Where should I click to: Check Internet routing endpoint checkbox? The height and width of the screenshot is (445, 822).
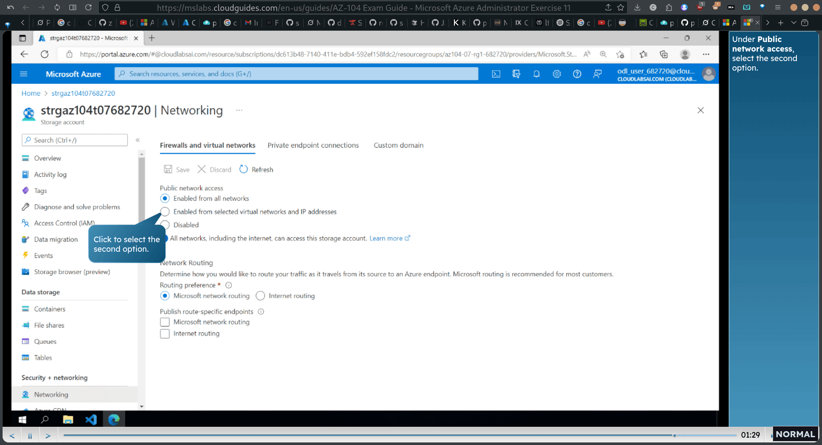click(165, 334)
